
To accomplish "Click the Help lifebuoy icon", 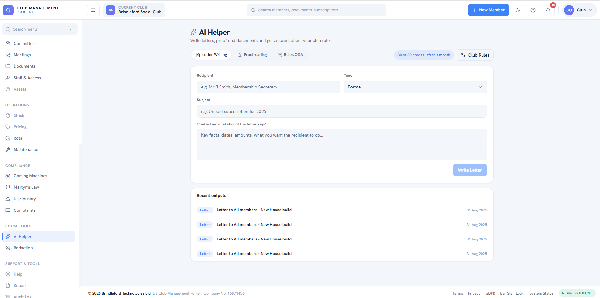I will click(8, 274).
